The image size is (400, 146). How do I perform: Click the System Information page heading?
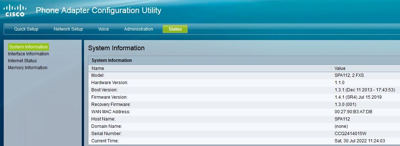tap(116, 48)
